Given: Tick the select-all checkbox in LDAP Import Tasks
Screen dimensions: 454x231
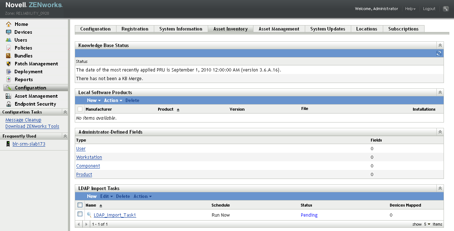Looking at the screenshot, I should click(x=79, y=205).
